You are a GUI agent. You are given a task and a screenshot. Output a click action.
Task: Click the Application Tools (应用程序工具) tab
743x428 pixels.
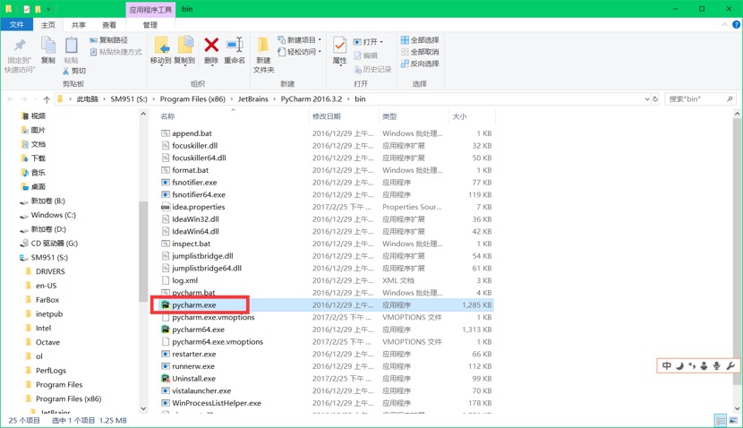(x=150, y=10)
